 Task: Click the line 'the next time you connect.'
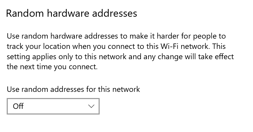tap(52, 67)
